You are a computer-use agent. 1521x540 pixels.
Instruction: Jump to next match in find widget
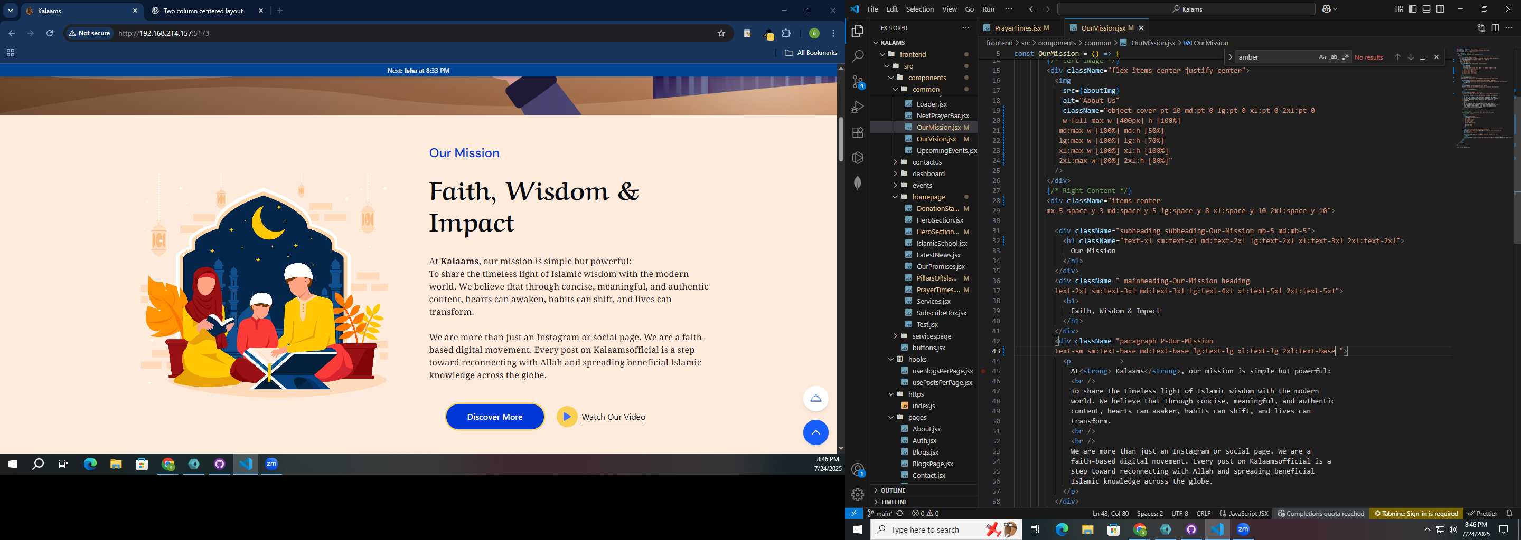1410,57
